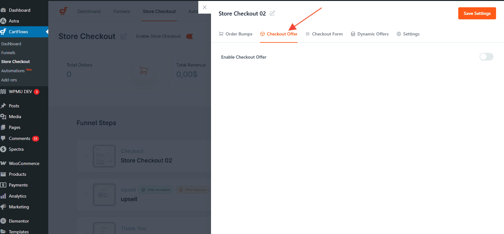This screenshot has width=504, height=234.
Task: Click the Save Settings button
Action: click(x=477, y=13)
